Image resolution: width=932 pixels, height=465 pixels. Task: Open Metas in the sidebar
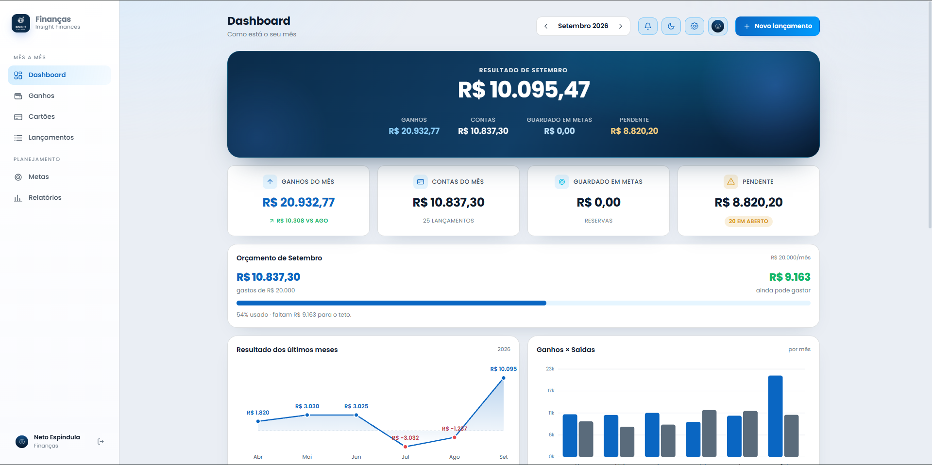[59, 177]
